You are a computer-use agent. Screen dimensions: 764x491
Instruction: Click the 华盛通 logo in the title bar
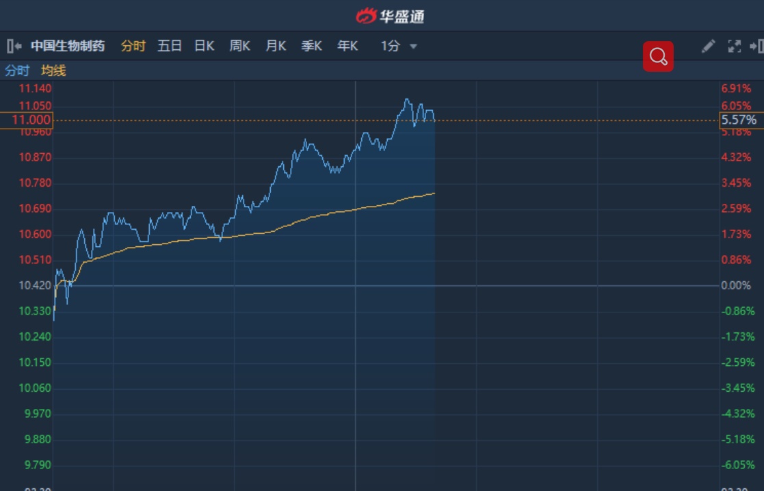[391, 15]
